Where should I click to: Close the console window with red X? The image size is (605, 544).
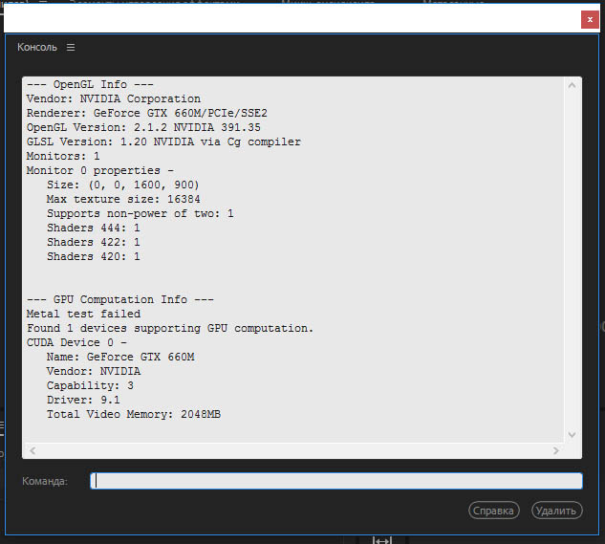[x=590, y=19]
